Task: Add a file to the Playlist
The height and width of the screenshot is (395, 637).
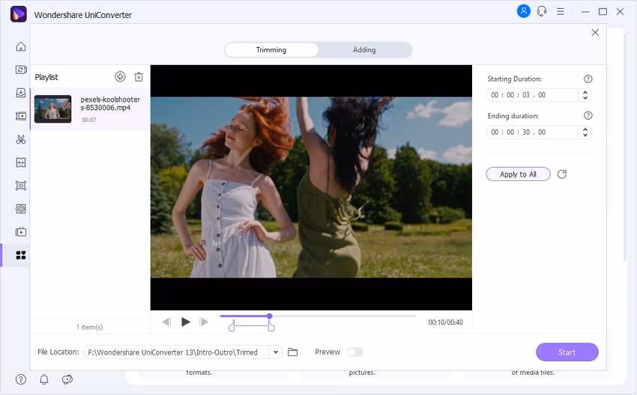Action: [x=120, y=76]
